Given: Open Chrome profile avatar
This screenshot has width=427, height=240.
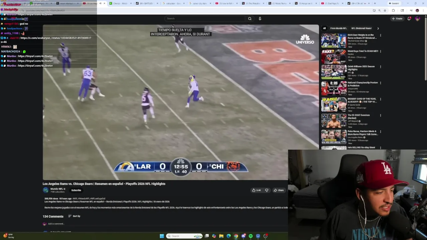Looking at the screenshot, I should tap(417, 11).
